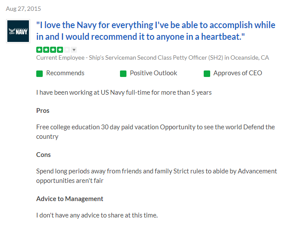Image resolution: width=287 pixels, height=227 pixels.
Task: Click the green Positive Outlook indicator square
Action: pos(123,74)
